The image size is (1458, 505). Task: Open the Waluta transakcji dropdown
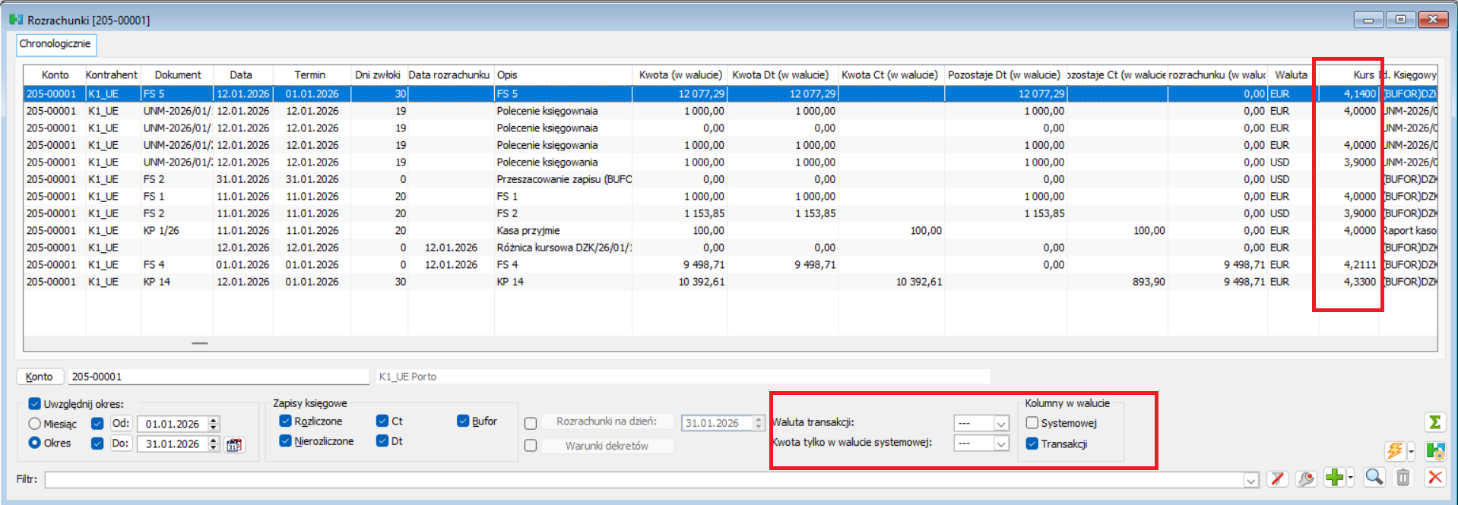pos(1001,424)
